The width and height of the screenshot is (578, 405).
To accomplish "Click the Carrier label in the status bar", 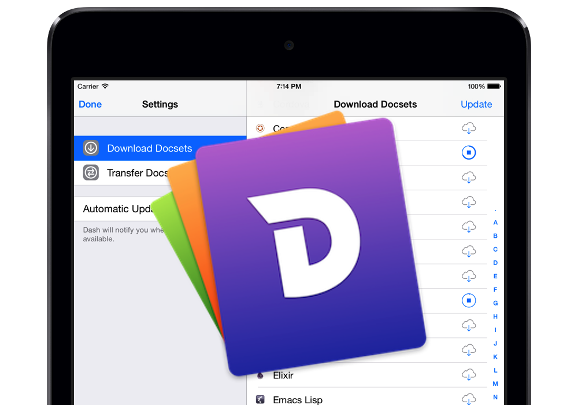I will 88,86.
